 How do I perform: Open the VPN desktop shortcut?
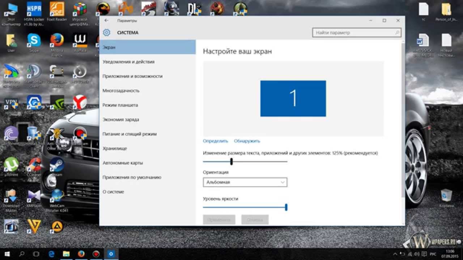click(x=11, y=104)
